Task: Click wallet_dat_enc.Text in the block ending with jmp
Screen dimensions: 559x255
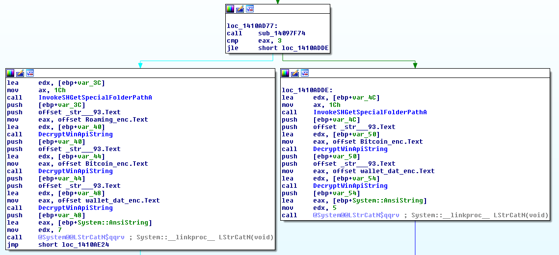Action: [x=123, y=201]
